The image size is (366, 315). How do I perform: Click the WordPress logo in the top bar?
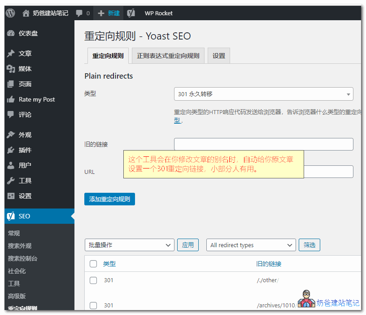[10, 13]
